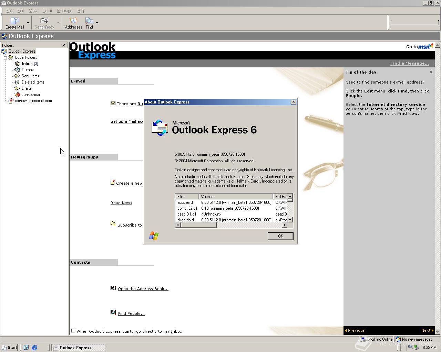441x352 pixels.
Task: Launch Internet Explorer from Quick Launch
Action: [x=34, y=348]
